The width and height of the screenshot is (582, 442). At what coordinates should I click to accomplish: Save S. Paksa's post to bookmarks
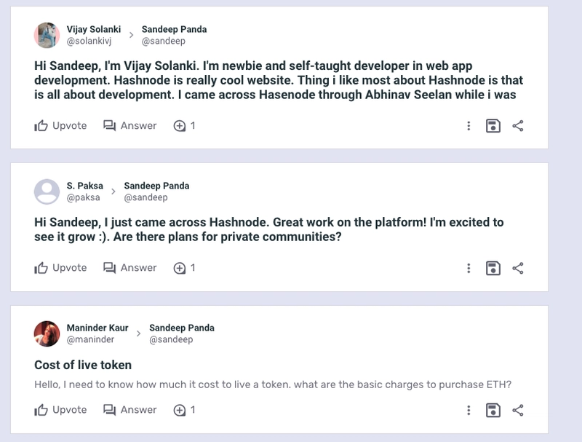(x=493, y=268)
